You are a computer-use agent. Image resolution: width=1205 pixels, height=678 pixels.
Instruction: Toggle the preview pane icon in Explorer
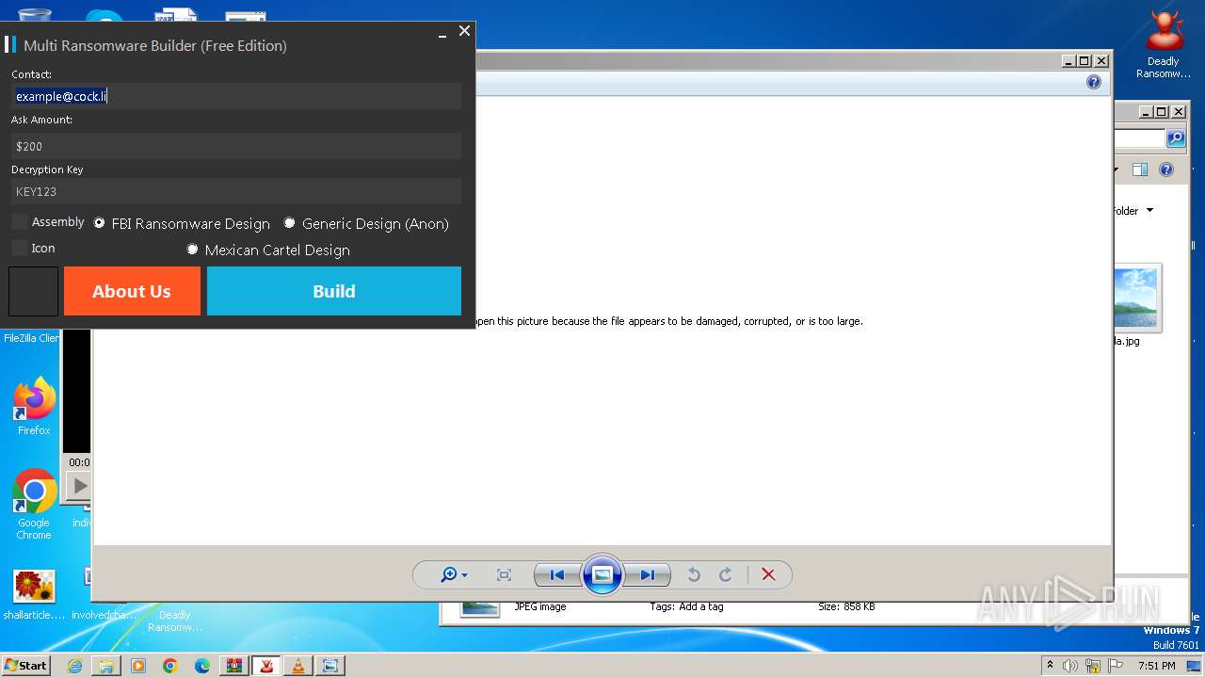1140,169
